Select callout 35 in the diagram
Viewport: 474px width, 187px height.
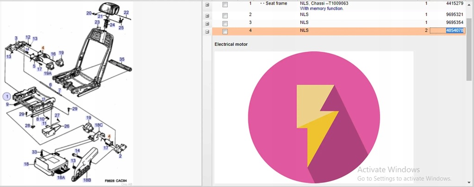point(122,60)
